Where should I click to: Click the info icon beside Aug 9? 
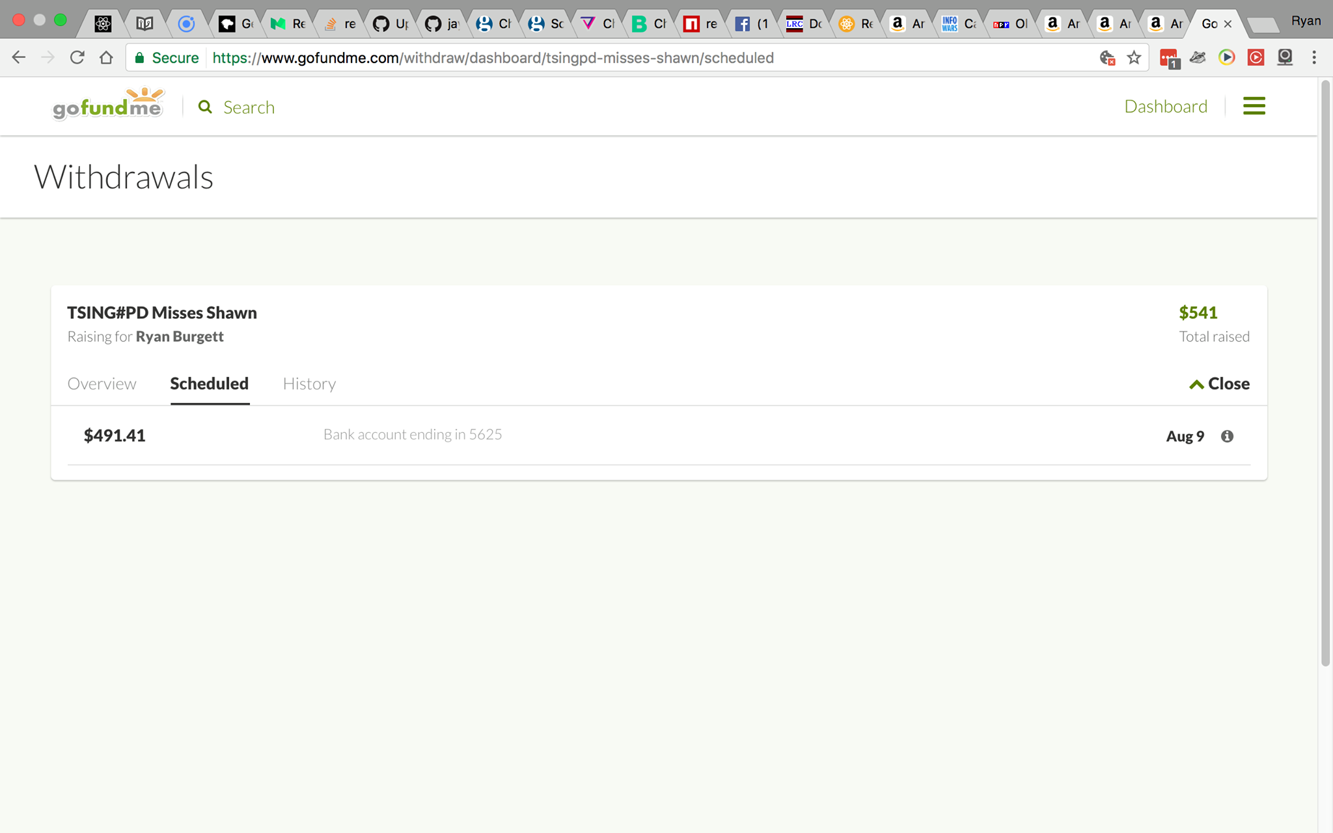[1227, 436]
